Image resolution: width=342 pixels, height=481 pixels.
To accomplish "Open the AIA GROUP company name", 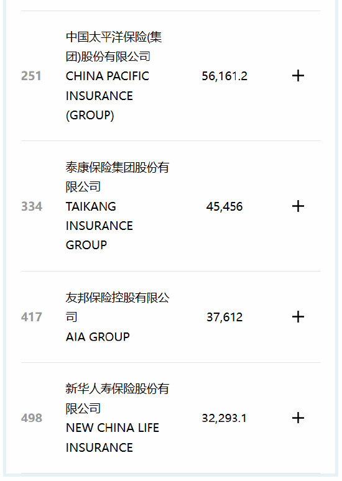I will (x=98, y=337).
